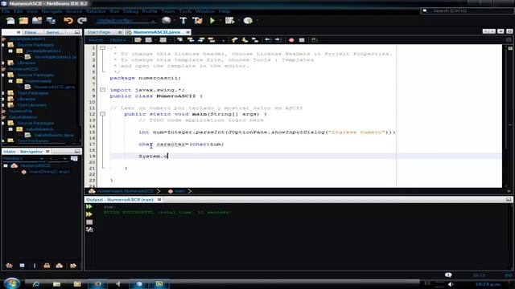Select the NumeroASCII.java editor tab
Screen dimensions: 515x289
(x=157, y=32)
